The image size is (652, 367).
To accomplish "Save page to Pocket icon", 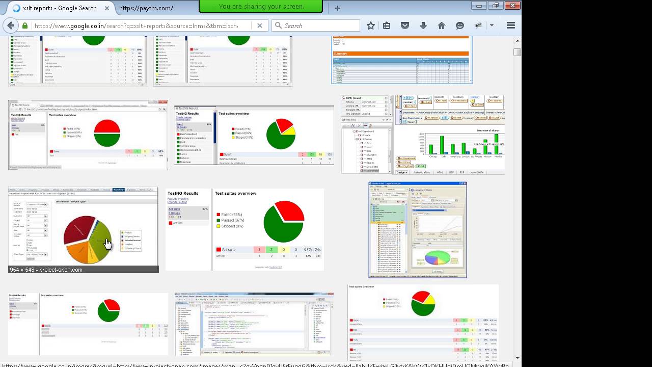I will (x=405, y=25).
